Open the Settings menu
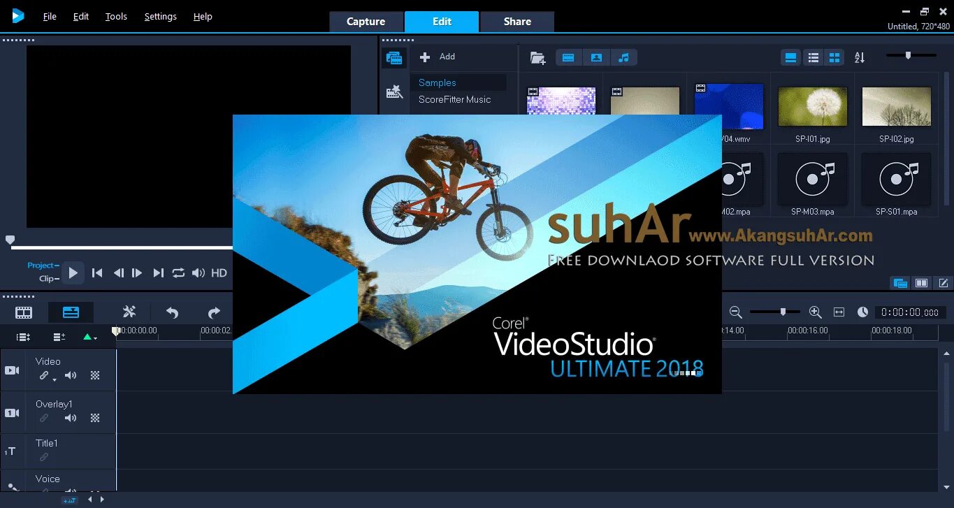This screenshot has width=954, height=508. click(160, 16)
